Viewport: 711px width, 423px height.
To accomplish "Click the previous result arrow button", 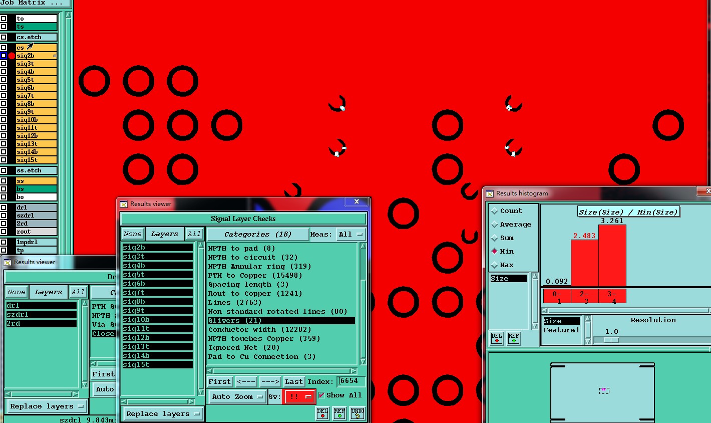I will coord(246,382).
